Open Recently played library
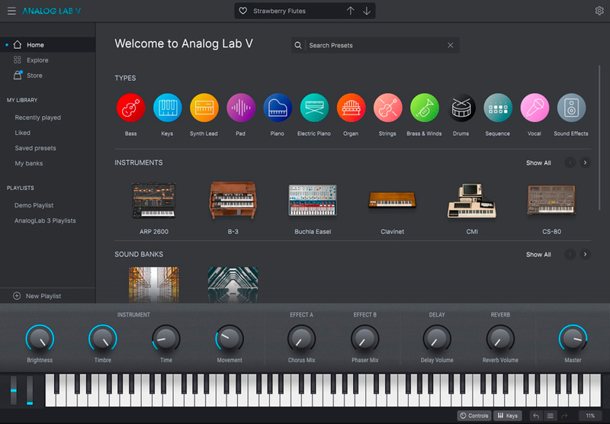The width and height of the screenshot is (610, 424). (x=37, y=117)
